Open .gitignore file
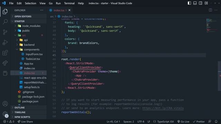221x124 pixels. pos(29,92)
